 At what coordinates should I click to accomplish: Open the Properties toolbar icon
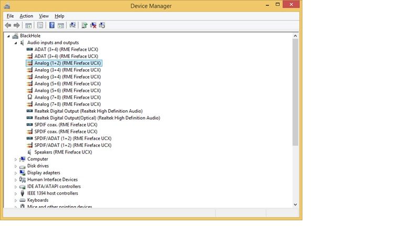coord(40,25)
